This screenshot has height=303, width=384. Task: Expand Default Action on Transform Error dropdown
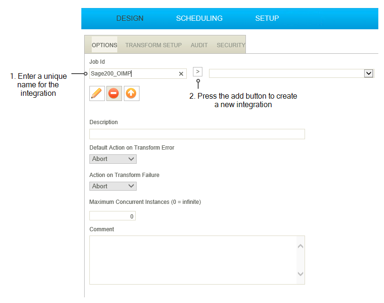pyautogui.click(x=113, y=159)
